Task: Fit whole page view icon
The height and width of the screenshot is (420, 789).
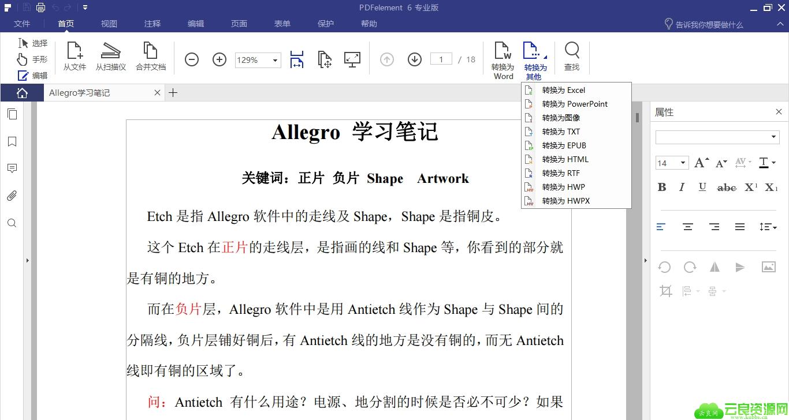Action: tap(325, 59)
